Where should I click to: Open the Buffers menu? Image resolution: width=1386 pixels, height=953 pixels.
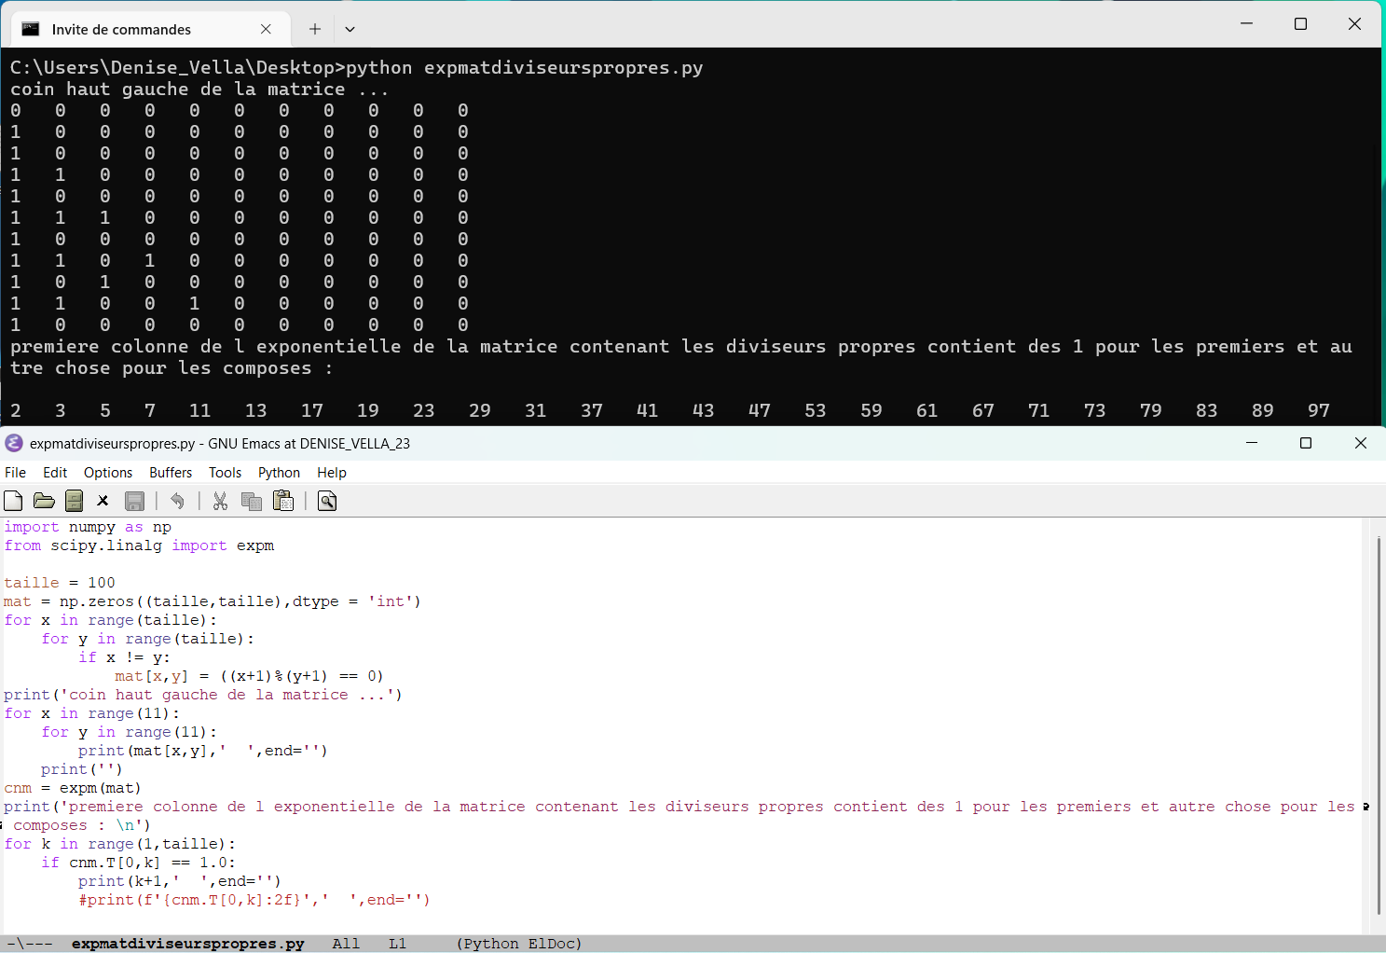171,473
